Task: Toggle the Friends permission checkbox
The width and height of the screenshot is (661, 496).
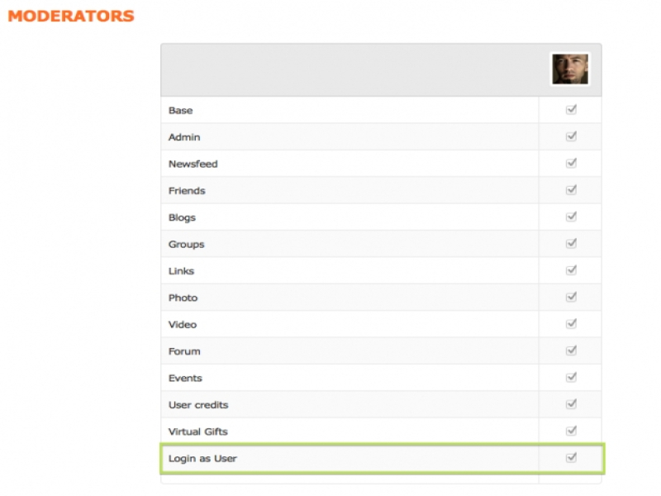Action: [571, 190]
